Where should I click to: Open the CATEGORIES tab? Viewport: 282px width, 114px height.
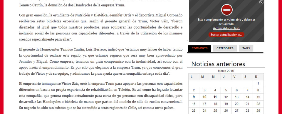point(225,48)
